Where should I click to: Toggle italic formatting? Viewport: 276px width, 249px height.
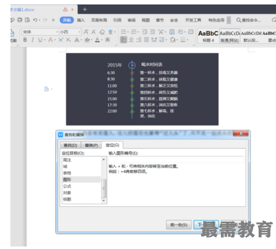[x=33, y=40]
